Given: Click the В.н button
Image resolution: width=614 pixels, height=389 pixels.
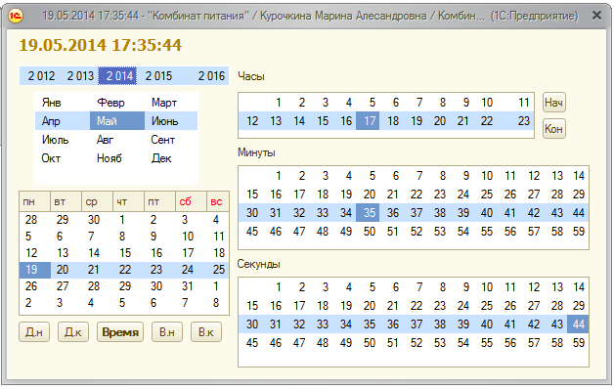Looking at the screenshot, I should coord(167,332).
